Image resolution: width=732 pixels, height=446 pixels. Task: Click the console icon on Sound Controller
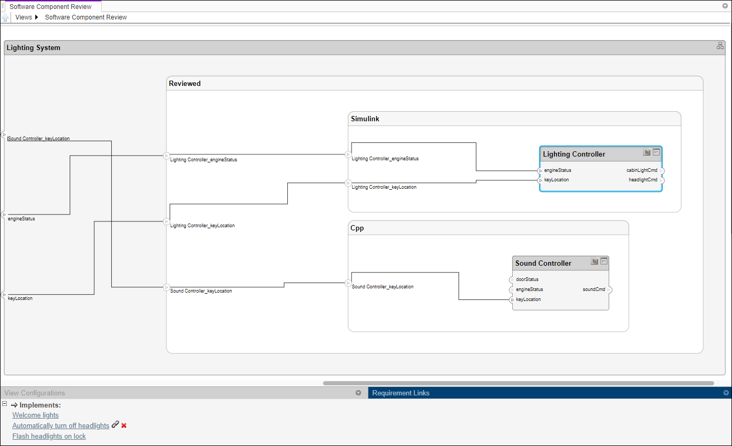pyautogui.click(x=604, y=261)
